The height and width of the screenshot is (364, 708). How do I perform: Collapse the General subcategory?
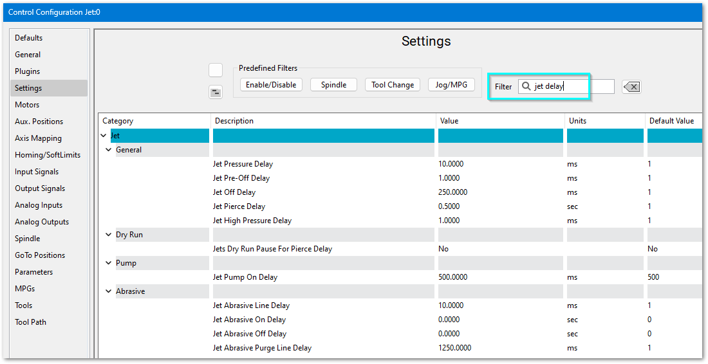(109, 150)
